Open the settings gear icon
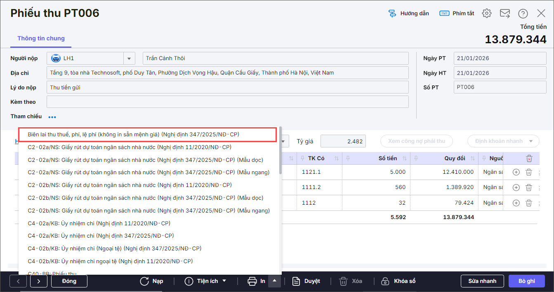This screenshot has height=292, width=554. 487,13
